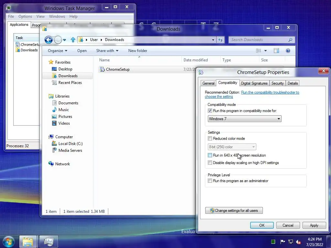
Task: Open Explorer Help via the question mark icon
Action: pyautogui.click(x=288, y=51)
